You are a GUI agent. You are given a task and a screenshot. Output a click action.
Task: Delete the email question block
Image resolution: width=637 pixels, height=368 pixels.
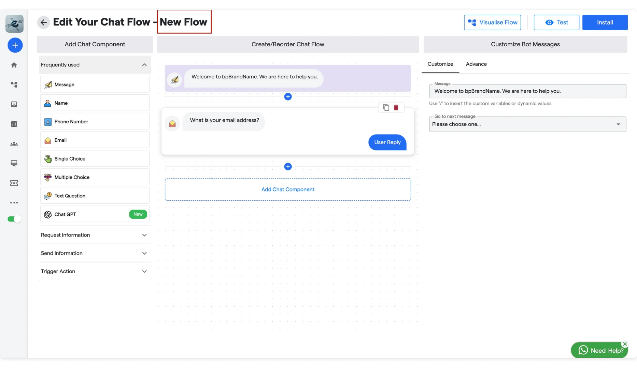coord(396,107)
